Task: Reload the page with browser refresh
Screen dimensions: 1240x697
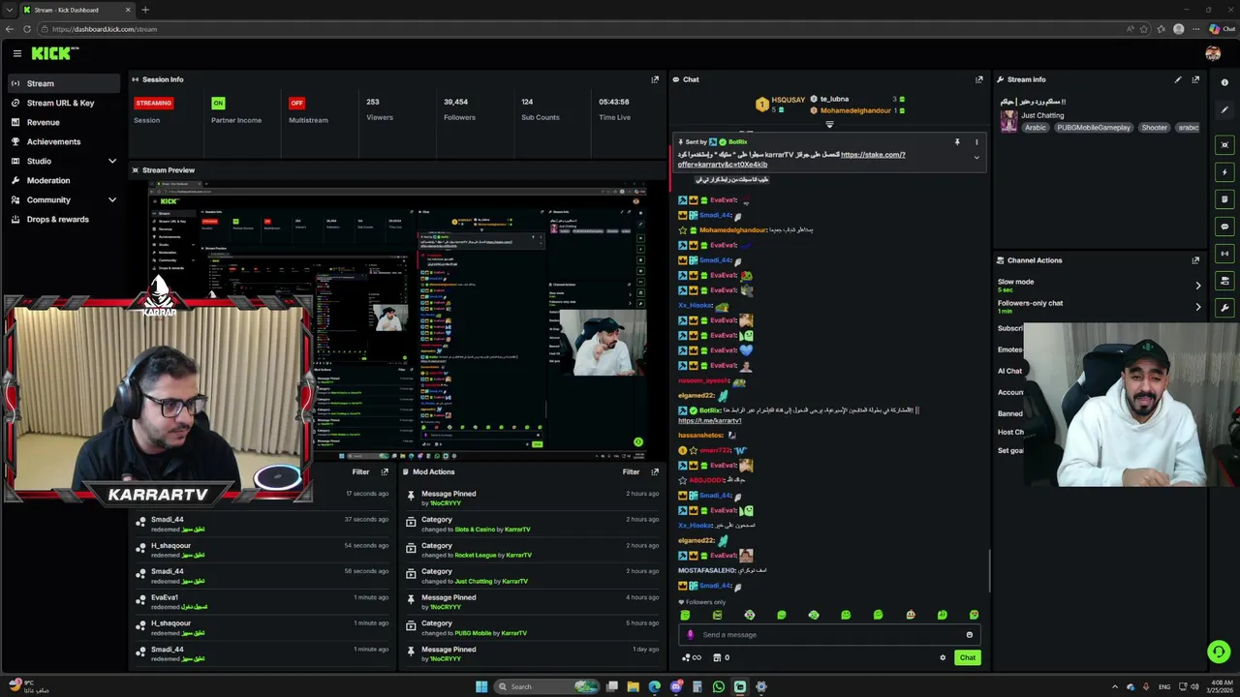Action: click(26, 29)
